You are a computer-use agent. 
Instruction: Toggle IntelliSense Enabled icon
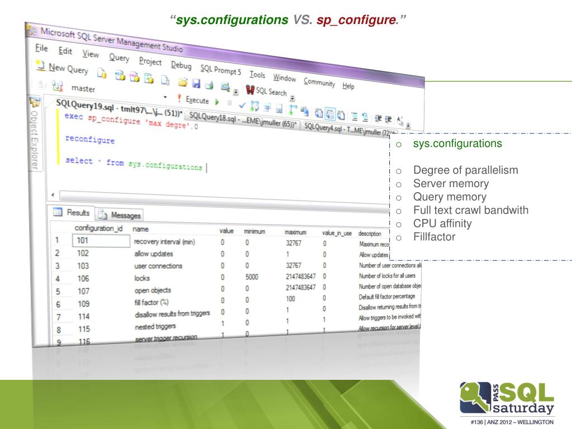279,108
